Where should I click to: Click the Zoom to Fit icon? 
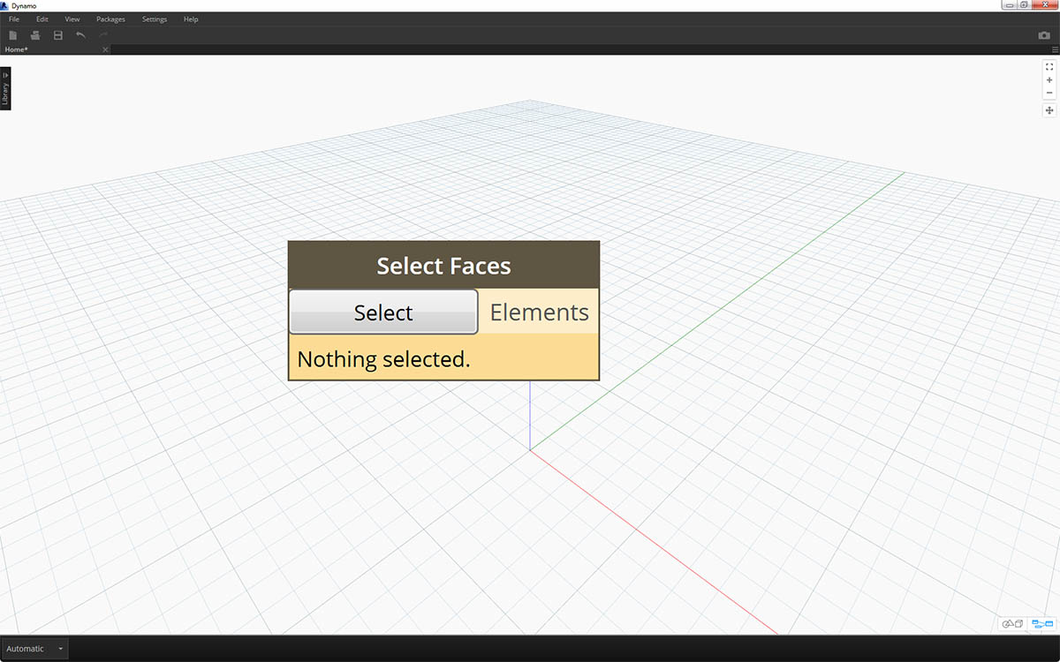point(1049,66)
